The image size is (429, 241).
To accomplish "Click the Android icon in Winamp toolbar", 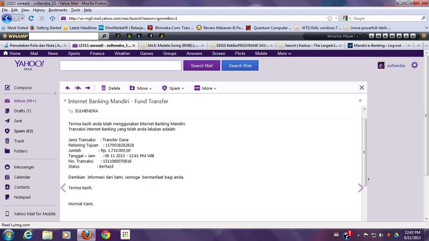I will click(129, 36).
